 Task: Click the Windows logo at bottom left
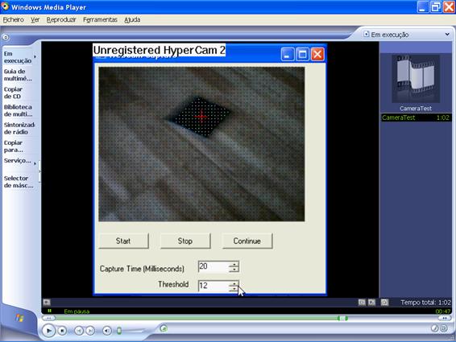tap(20, 318)
